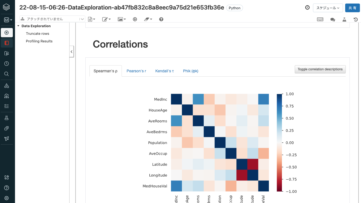361x203 pixels.
Task: Expand the Clear eraser dropdown menu
Action: pos(148,19)
